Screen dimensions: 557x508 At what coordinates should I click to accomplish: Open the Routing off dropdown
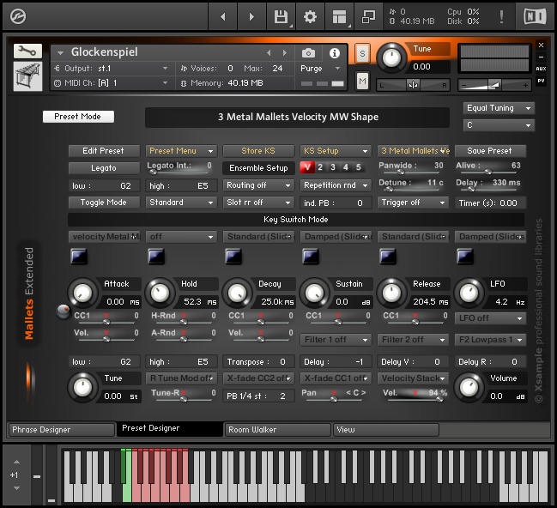coord(258,185)
